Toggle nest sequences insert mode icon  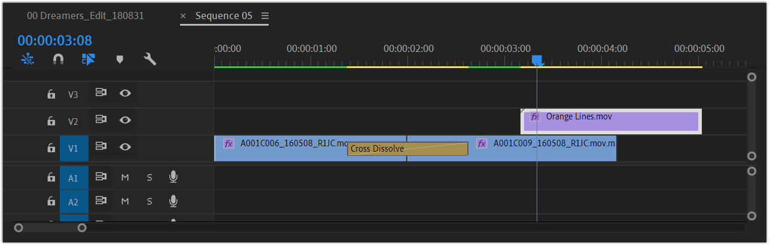click(x=28, y=59)
